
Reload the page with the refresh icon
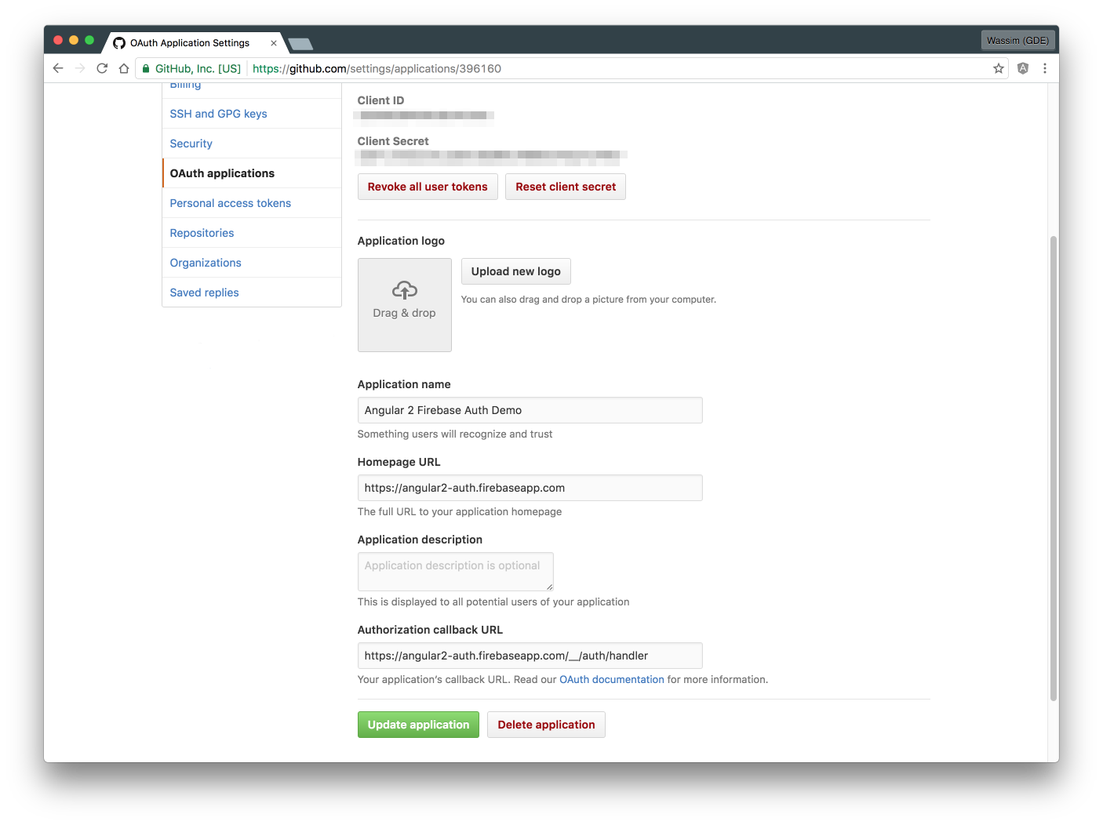click(x=102, y=68)
